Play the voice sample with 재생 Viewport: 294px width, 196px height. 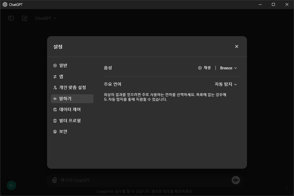tap(204, 68)
